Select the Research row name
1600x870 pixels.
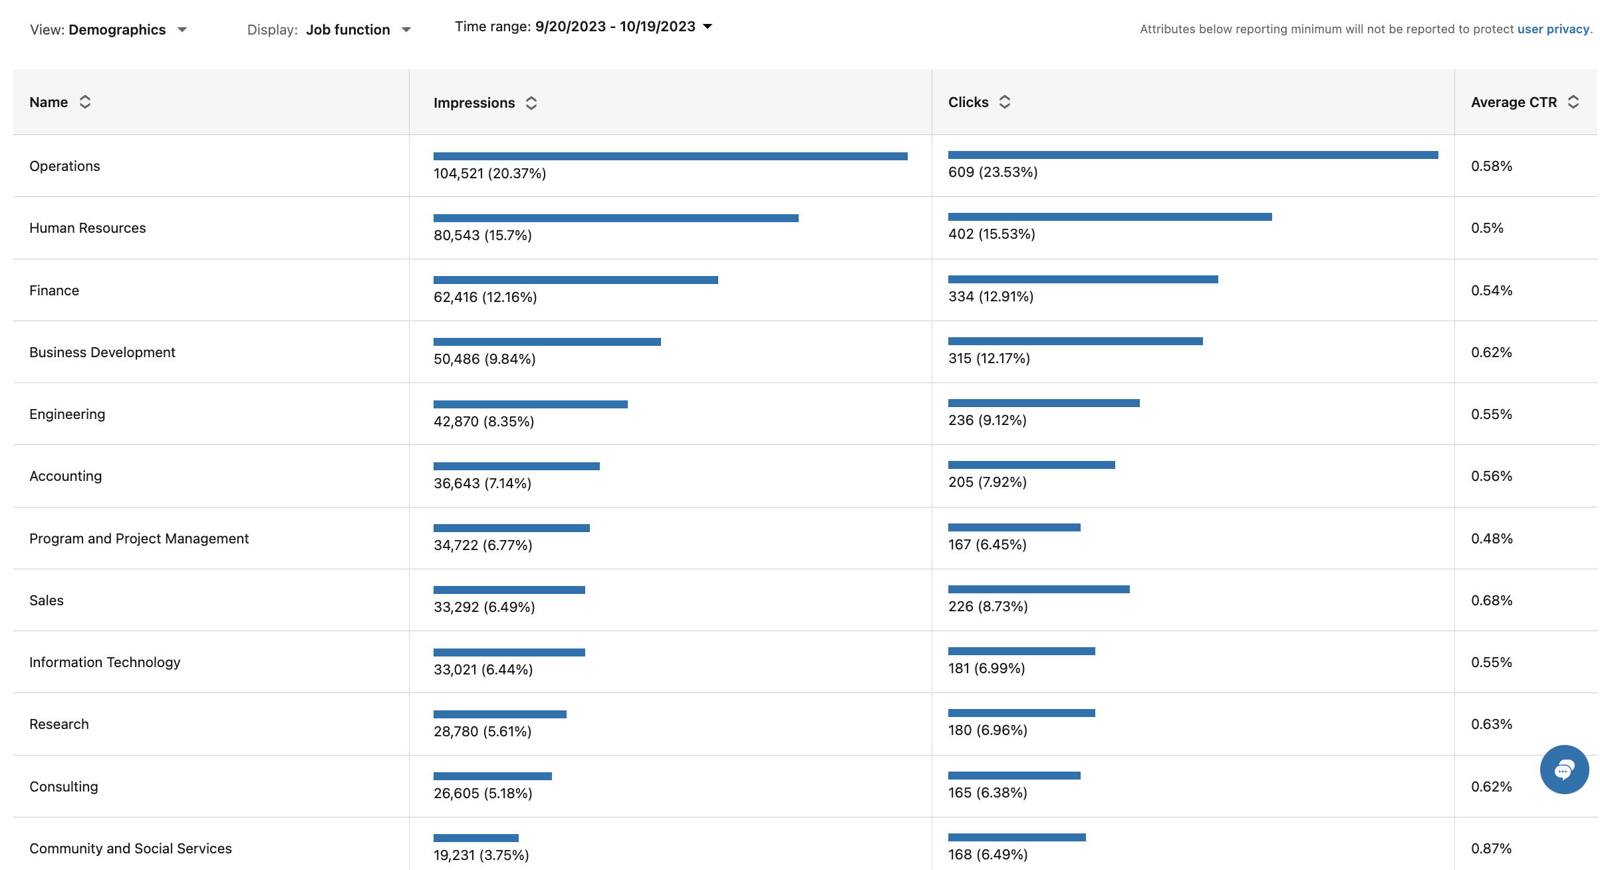[x=59, y=724]
